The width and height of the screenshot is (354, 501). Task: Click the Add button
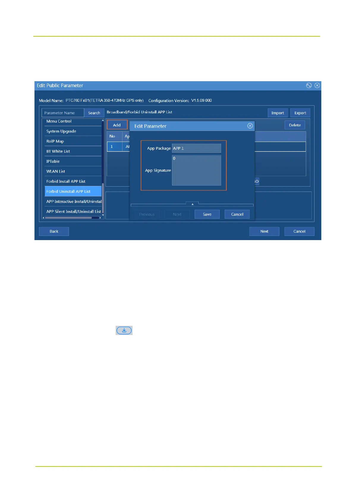(x=117, y=125)
